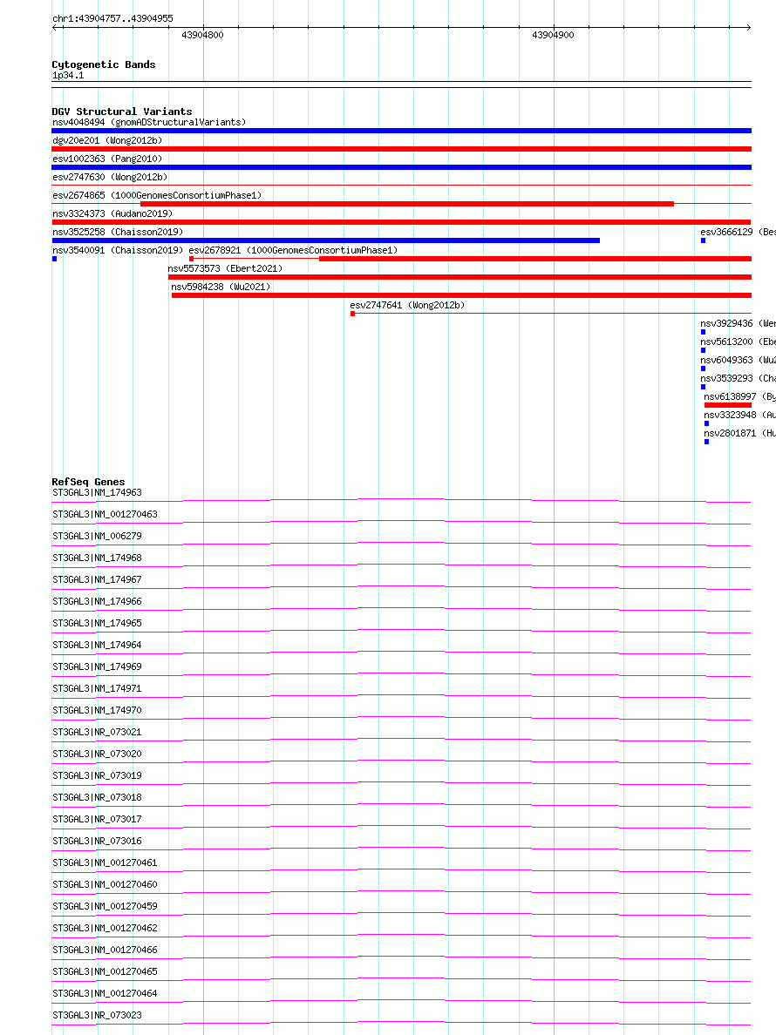Open variant nsv5613200 label
Viewport: 776px width, 1035px height.
point(738,342)
